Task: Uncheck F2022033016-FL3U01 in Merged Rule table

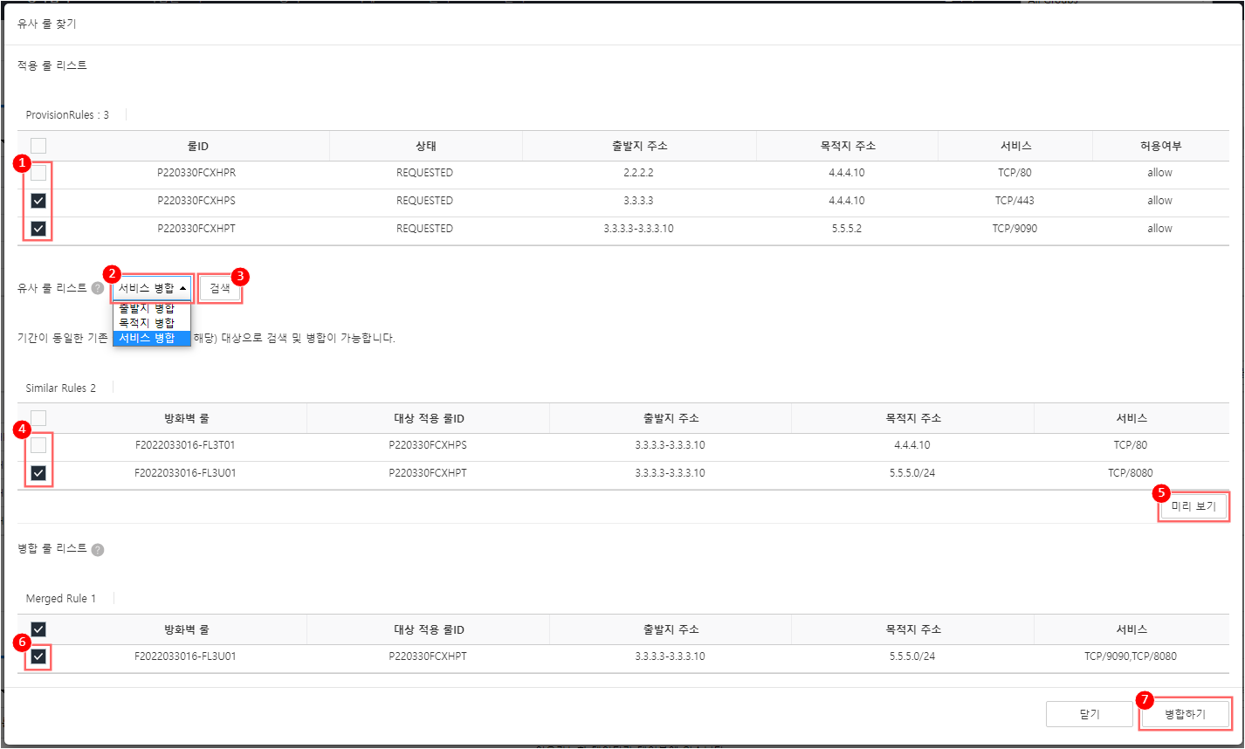Action: (x=38, y=656)
